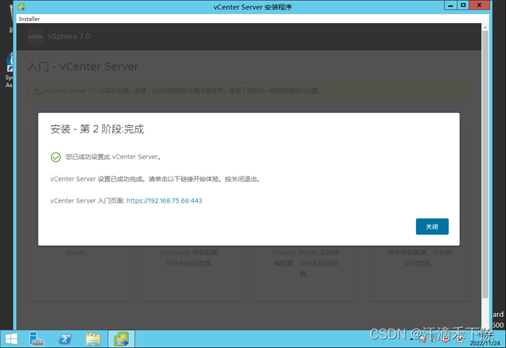
Task: Open the Installer menu
Action: point(29,19)
